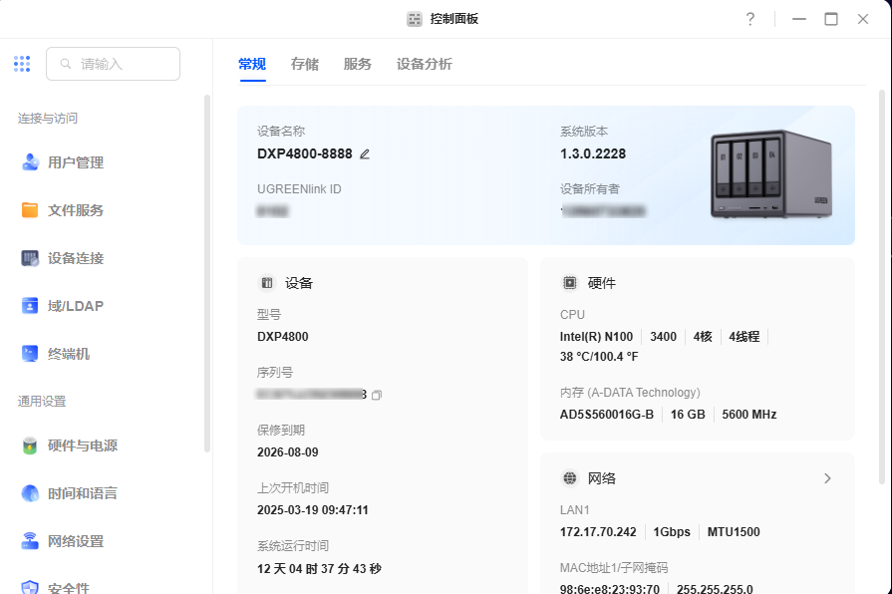Click model value DXP4800
Viewport: 892px width, 594px height.
click(x=283, y=337)
